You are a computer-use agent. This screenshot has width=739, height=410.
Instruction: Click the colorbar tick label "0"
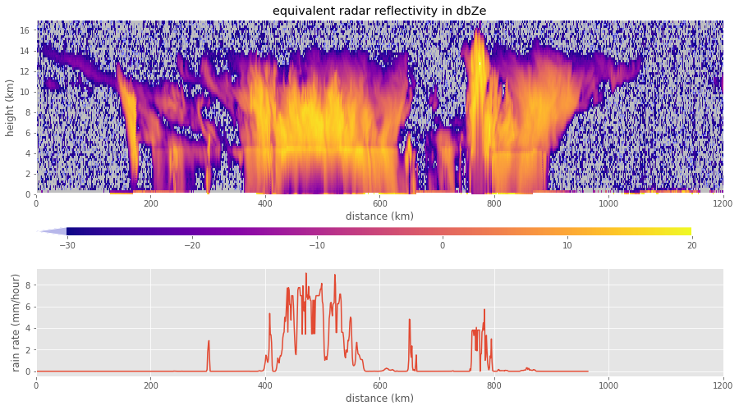click(442, 245)
